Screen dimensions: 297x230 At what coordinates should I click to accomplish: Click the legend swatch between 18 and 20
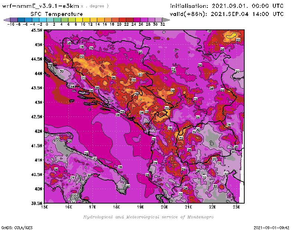[115, 20]
